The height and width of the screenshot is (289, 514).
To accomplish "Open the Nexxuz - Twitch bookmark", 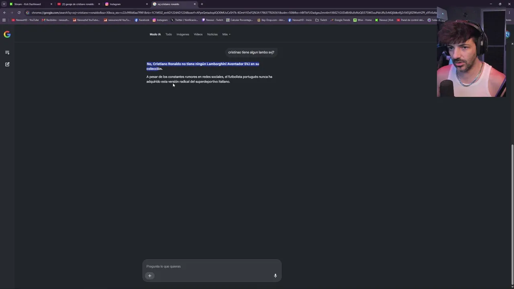I will [x=212, y=20].
